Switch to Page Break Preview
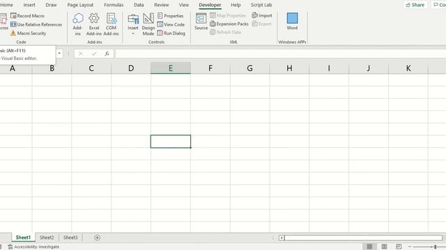This screenshot has width=446, height=250. 399,247
